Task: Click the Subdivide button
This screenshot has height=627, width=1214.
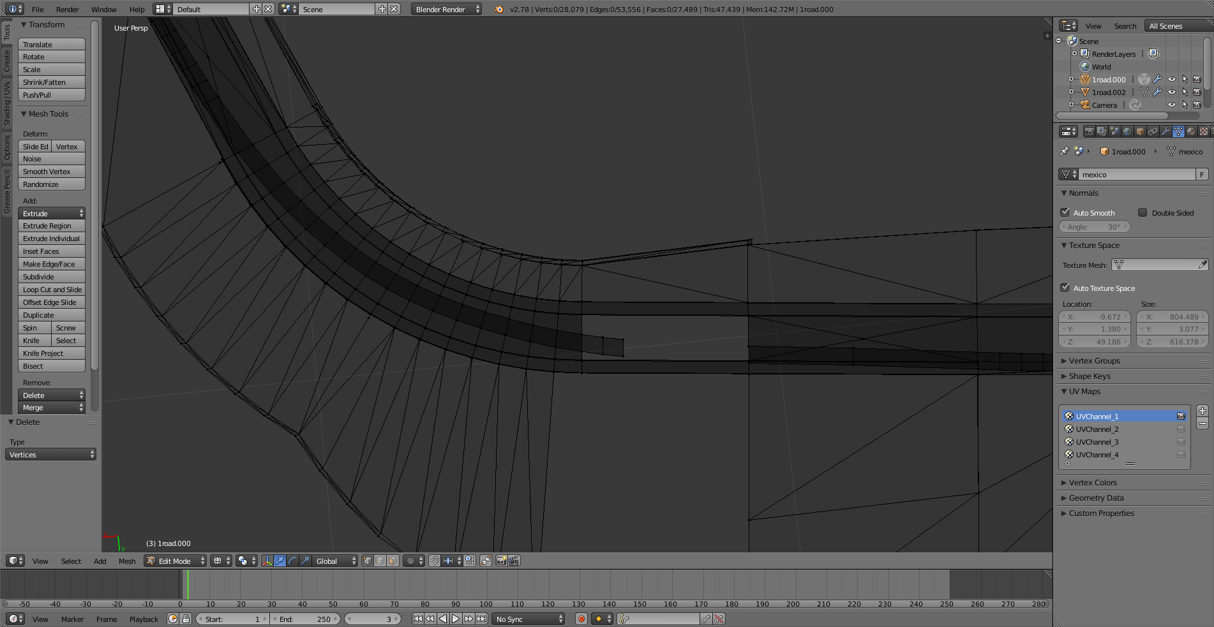Action: (x=52, y=277)
